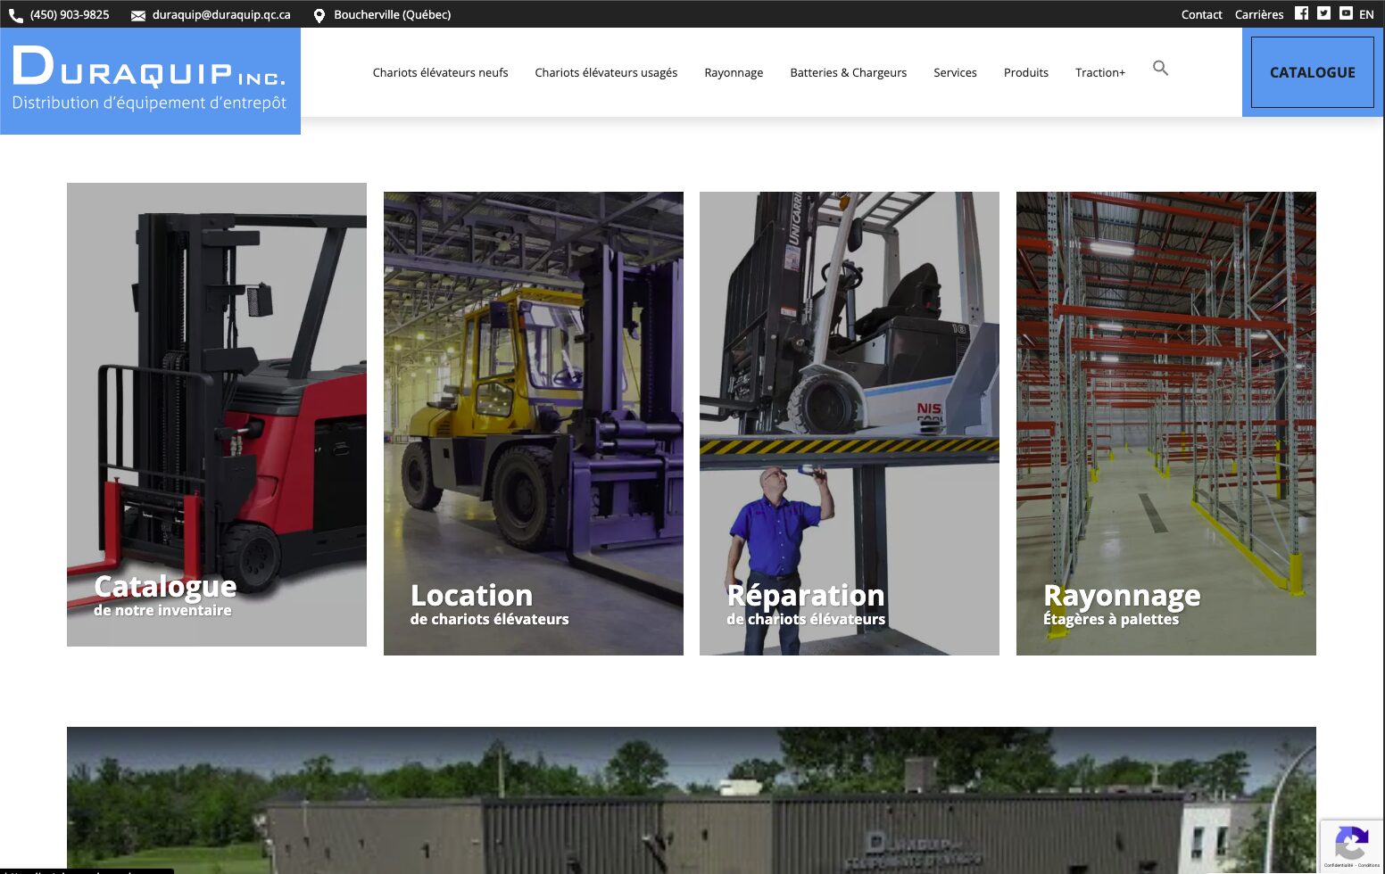The image size is (1385, 874).
Task: Click the location pin icon
Action: pyautogui.click(x=319, y=15)
